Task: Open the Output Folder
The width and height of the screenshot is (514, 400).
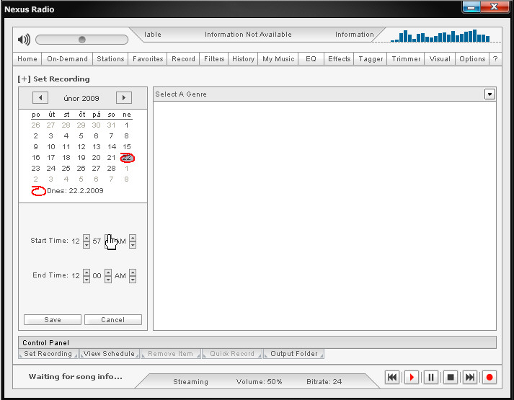Action: (x=293, y=354)
